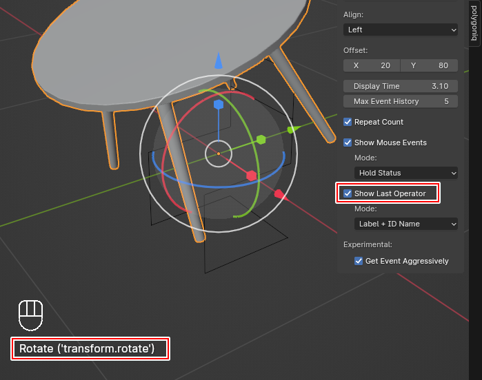Expand the Label + ID Name dropdown
The image size is (482, 380).
[406, 224]
